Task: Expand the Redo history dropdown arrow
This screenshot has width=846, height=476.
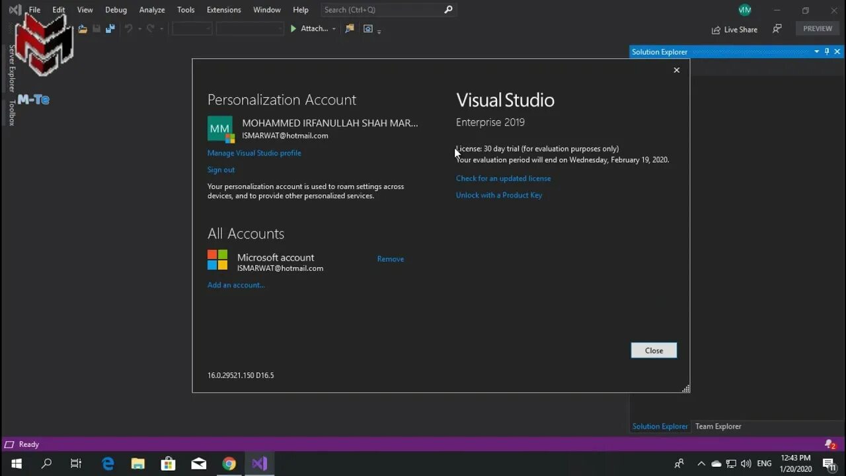Action: [x=161, y=29]
